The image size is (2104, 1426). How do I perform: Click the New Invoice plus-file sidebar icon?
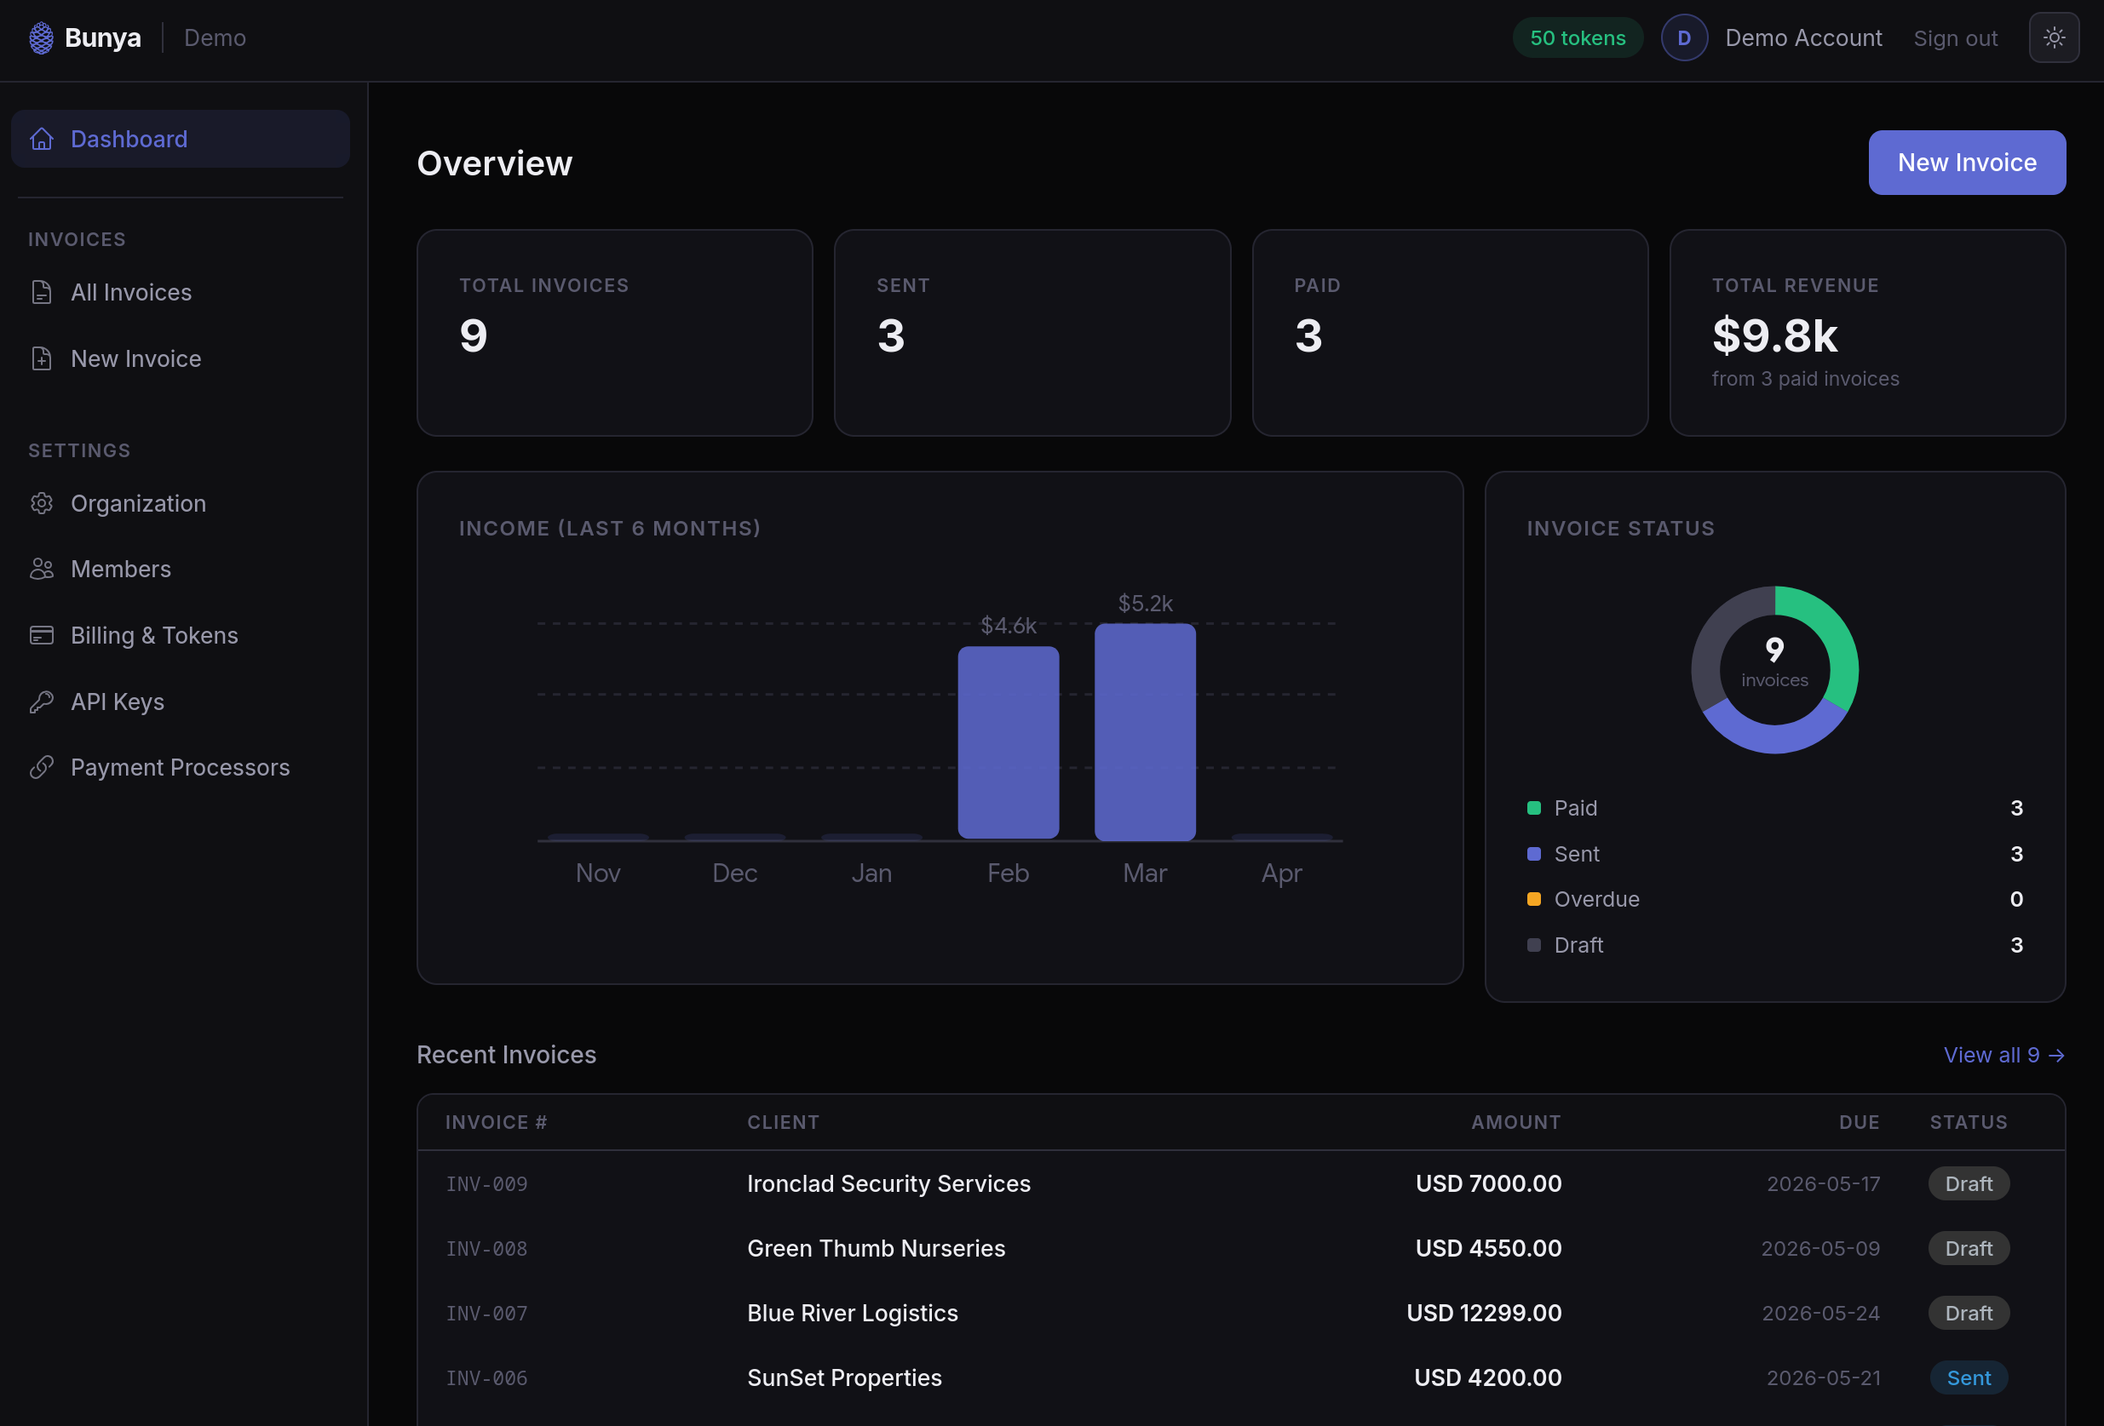click(42, 359)
